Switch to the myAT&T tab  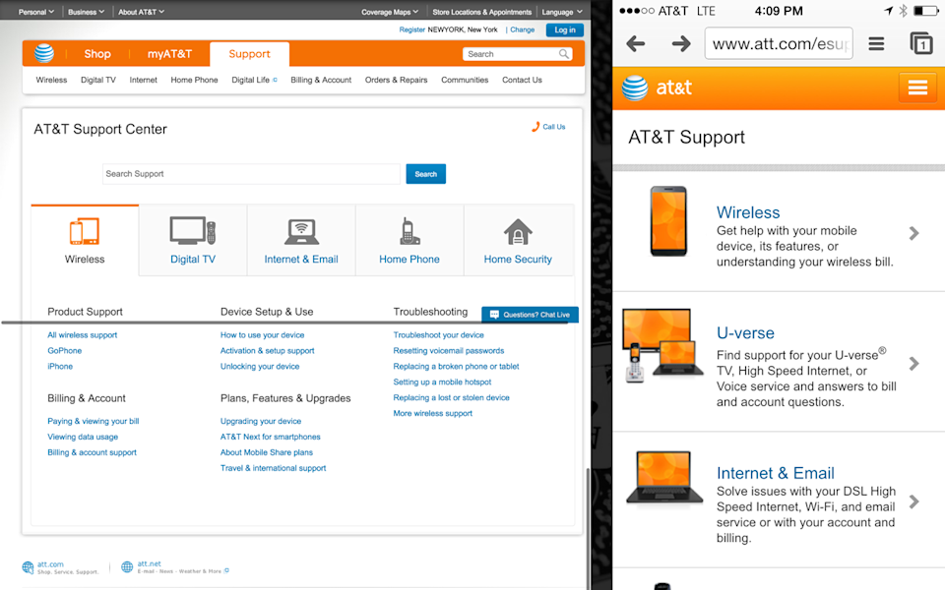(169, 54)
